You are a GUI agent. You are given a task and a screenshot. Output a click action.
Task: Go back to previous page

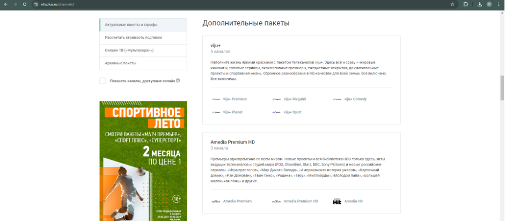click(5, 4)
